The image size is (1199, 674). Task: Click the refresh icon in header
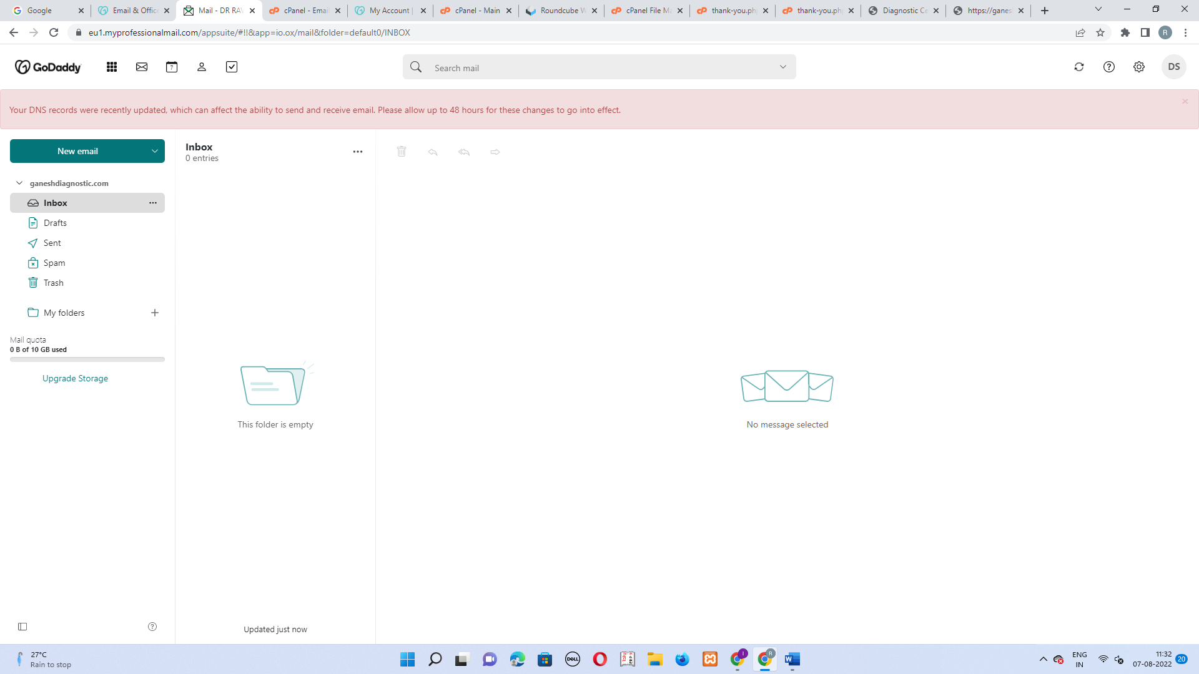1079,67
